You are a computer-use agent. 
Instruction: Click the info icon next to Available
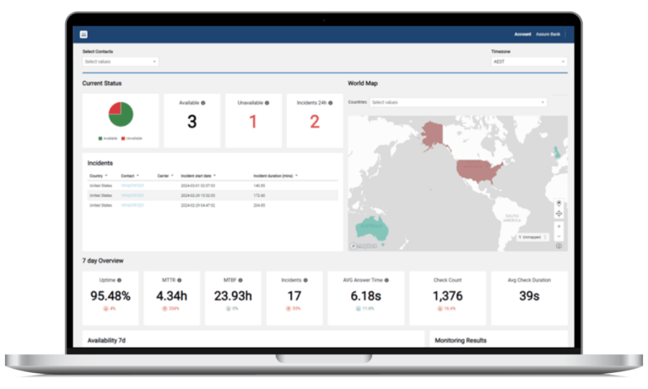coord(202,103)
